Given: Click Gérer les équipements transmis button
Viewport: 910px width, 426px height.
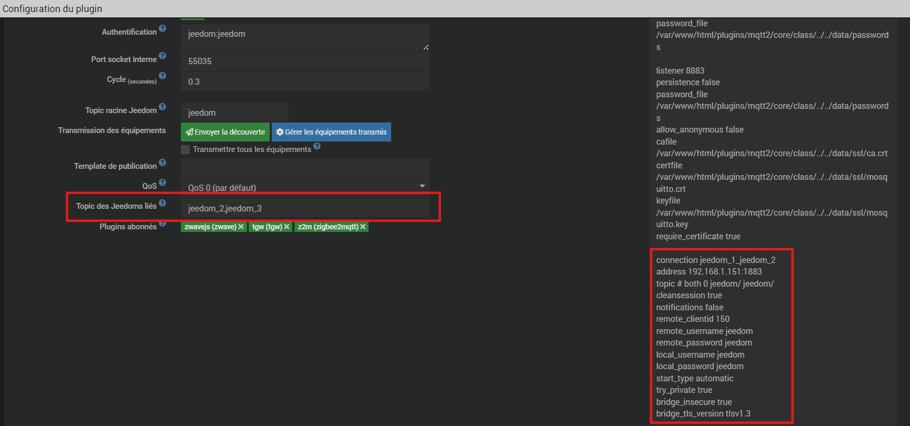Looking at the screenshot, I should click(x=331, y=132).
